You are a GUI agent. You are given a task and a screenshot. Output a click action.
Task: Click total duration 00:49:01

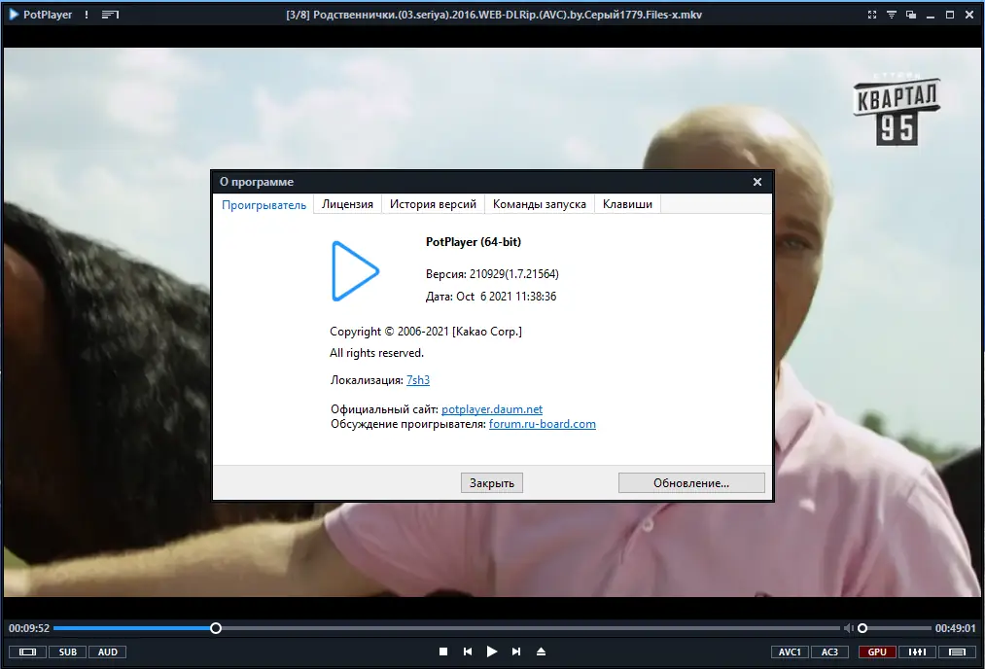(956, 628)
